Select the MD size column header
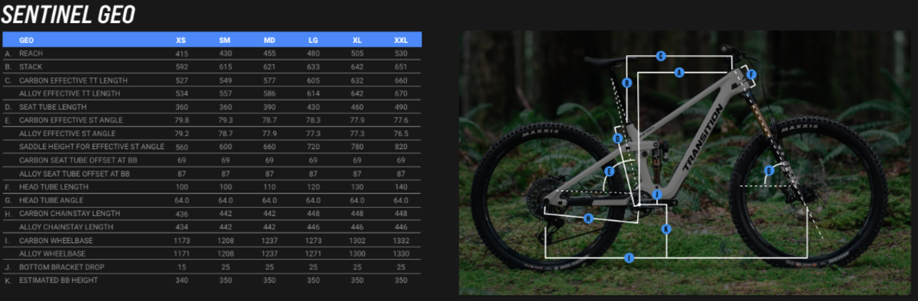Viewport: 918px width, 301px height. pos(268,40)
